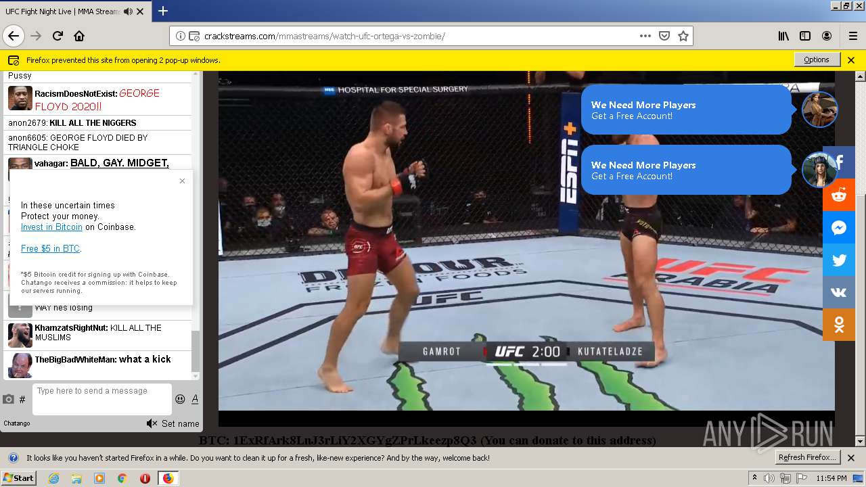Open the emoji smiley picker
The width and height of the screenshot is (866, 487).
click(x=180, y=399)
